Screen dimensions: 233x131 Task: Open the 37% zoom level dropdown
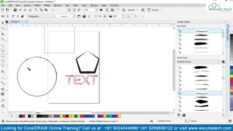tap(96, 10)
